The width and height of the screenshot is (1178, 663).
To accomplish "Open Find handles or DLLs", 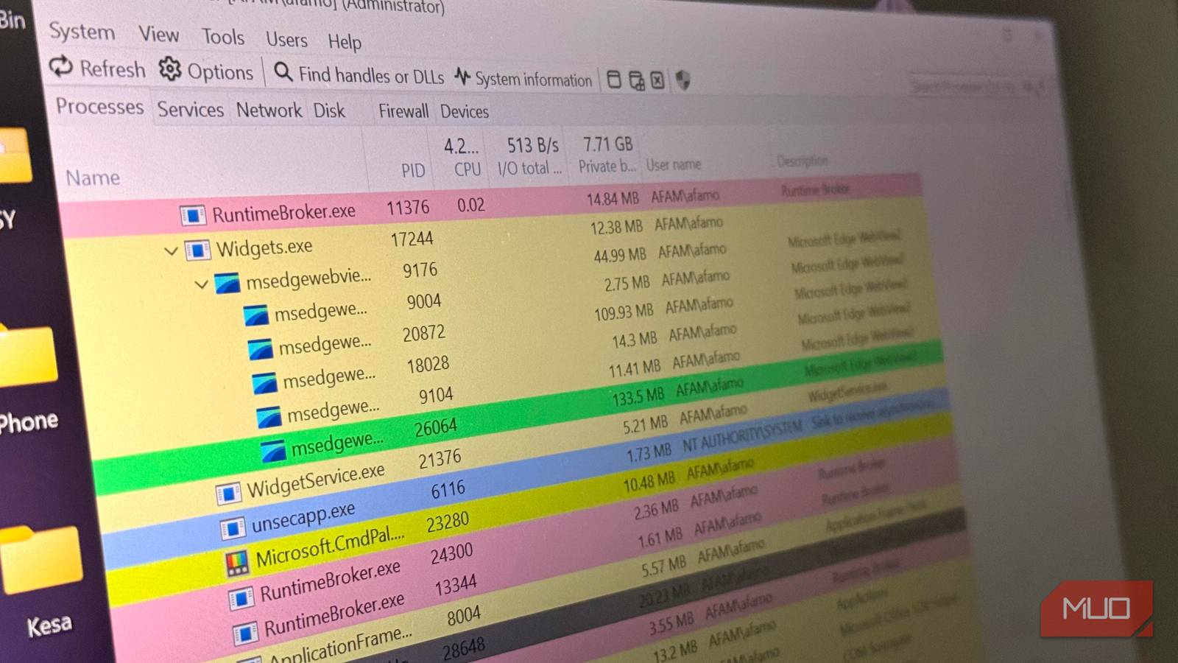I will point(359,74).
